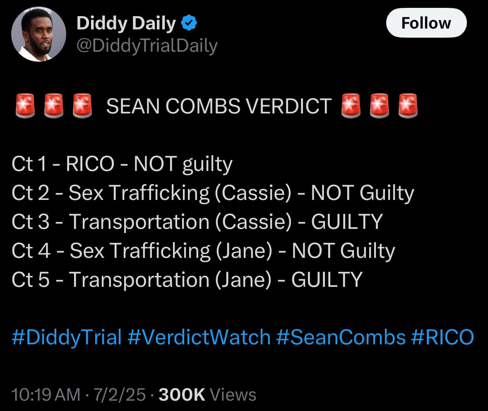
Task: Click the Ct 3 Transportation (Cassie) GUILTY line
Action: pos(197,222)
